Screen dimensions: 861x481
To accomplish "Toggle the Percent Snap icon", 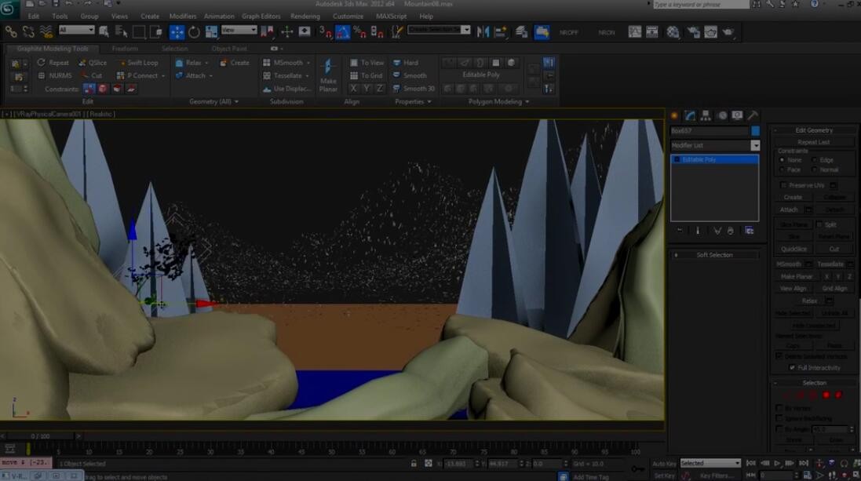I will (359, 32).
